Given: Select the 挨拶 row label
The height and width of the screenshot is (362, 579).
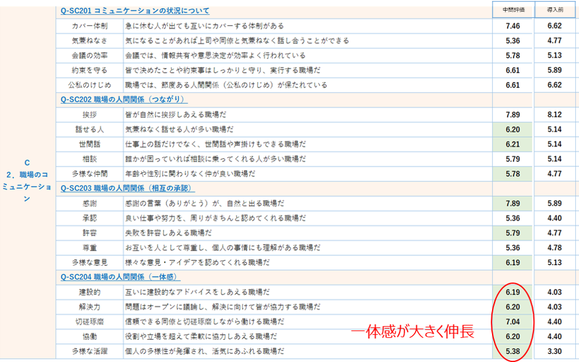Looking at the screenshot, I should [89, 115].
